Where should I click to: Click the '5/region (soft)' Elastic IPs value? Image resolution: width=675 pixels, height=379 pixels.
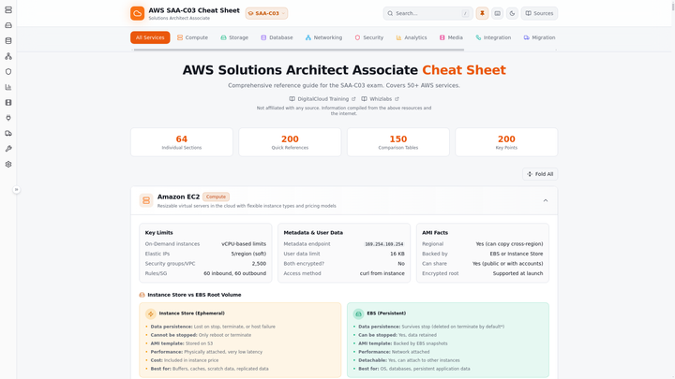(248, 254)
